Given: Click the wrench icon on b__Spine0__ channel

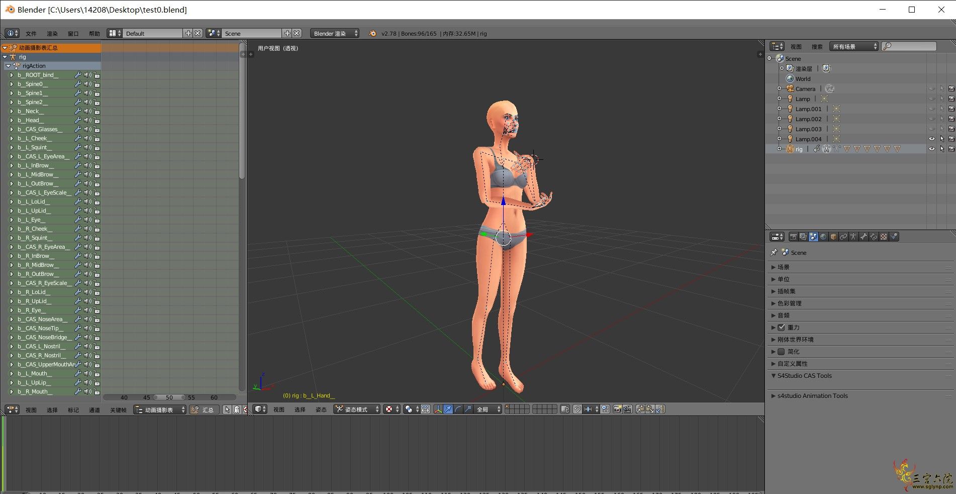Looking at the screenshot, I should click(78, 84).
